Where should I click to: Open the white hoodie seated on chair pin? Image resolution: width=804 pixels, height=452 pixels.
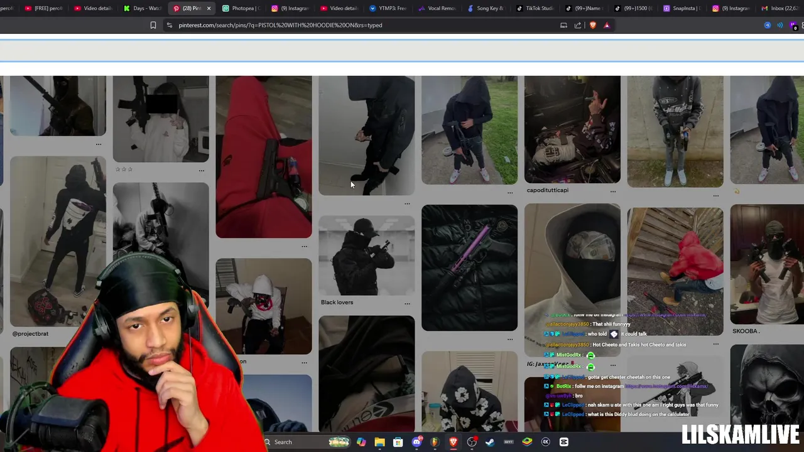263,306
